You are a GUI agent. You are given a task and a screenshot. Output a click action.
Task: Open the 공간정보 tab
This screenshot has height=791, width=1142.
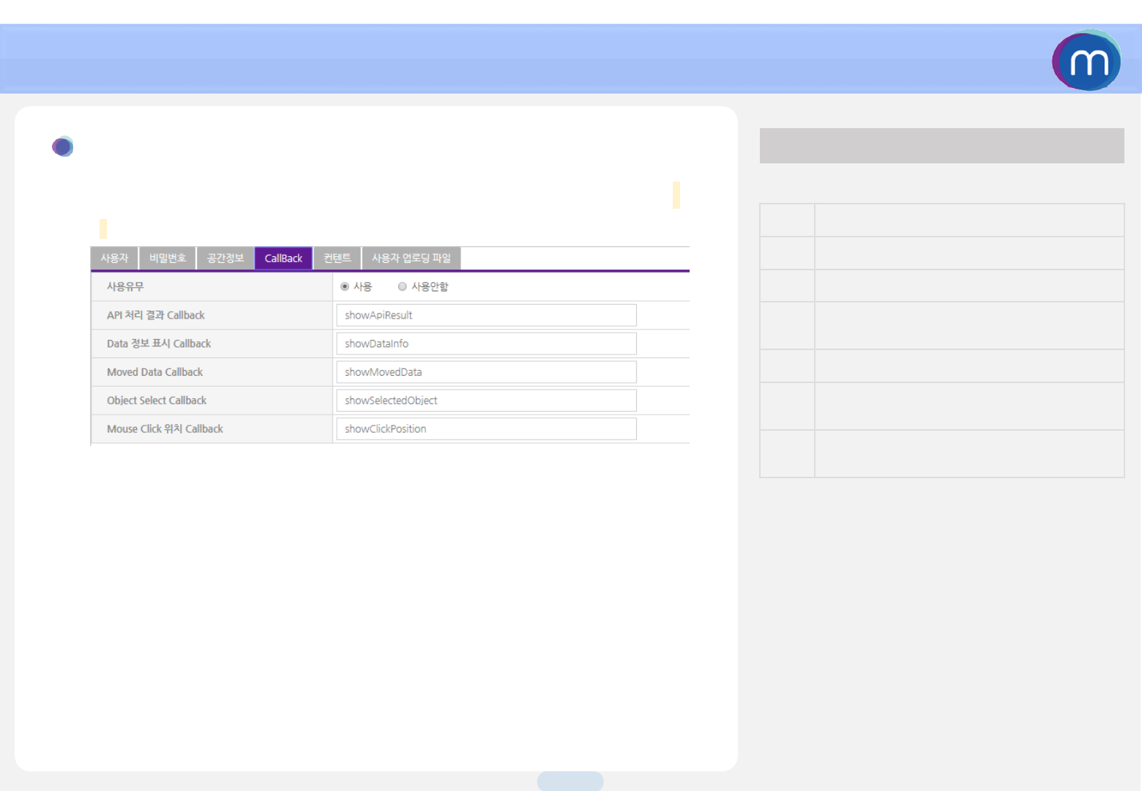(x=225, y=258)
